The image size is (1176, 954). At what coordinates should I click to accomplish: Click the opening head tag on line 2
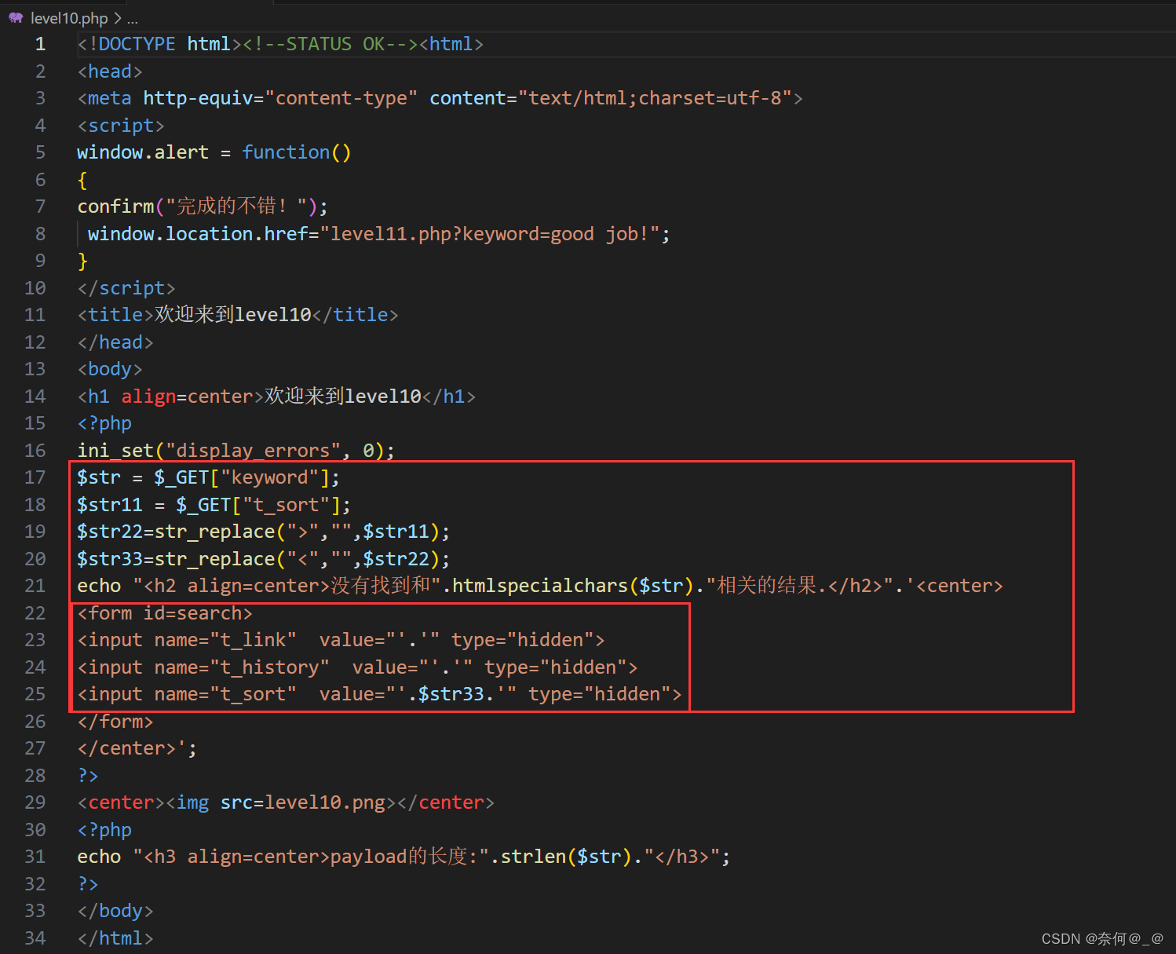(x=110, y=71)
